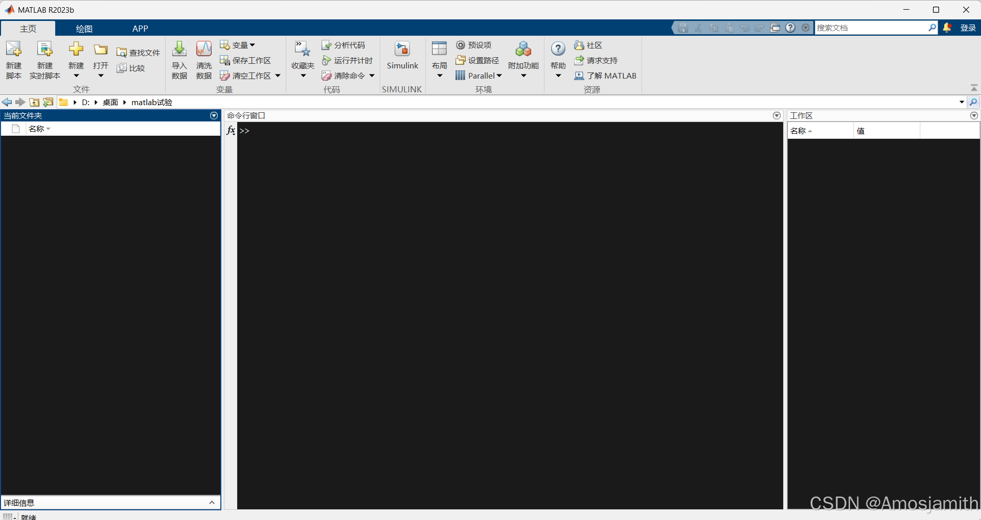Go up one folder level icon
Viewport: 981px width, 520px height.
(x=34, y=102)
